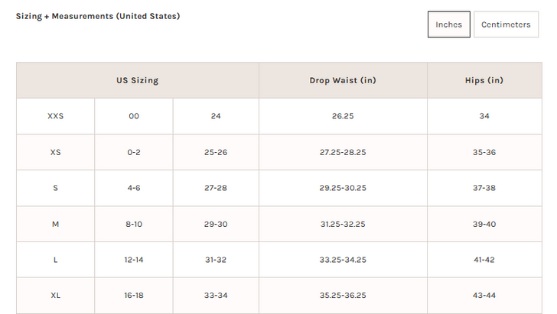Select the XXS size cell

(x=55, y=116)
